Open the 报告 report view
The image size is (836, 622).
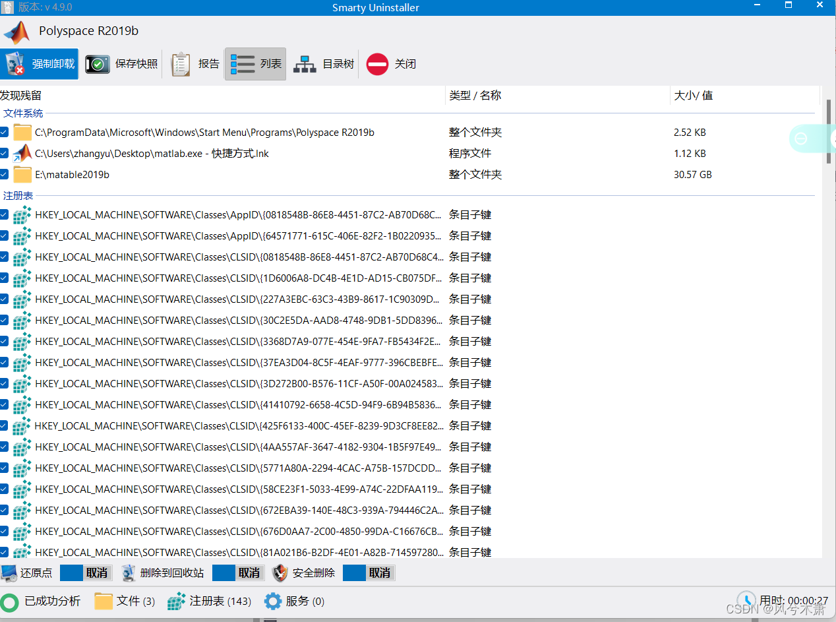(195, 64)
